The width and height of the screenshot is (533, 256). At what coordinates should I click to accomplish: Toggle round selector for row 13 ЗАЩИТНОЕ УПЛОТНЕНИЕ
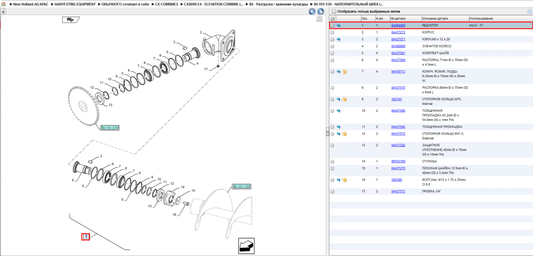[333, 145]
